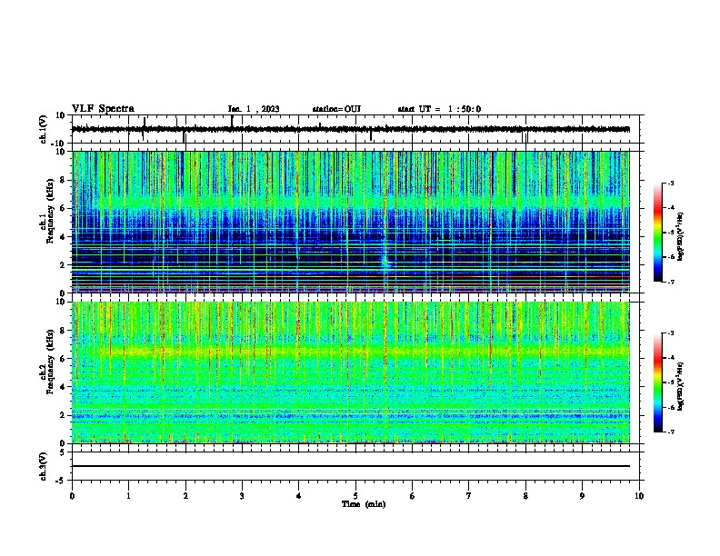Click the "station=OUI" header label
Viewport: 720px width, 556px height.
tap(336, 109)
